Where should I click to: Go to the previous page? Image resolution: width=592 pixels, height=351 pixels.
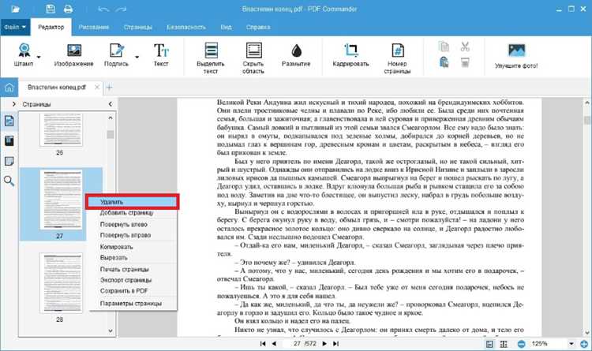point(274,343)
